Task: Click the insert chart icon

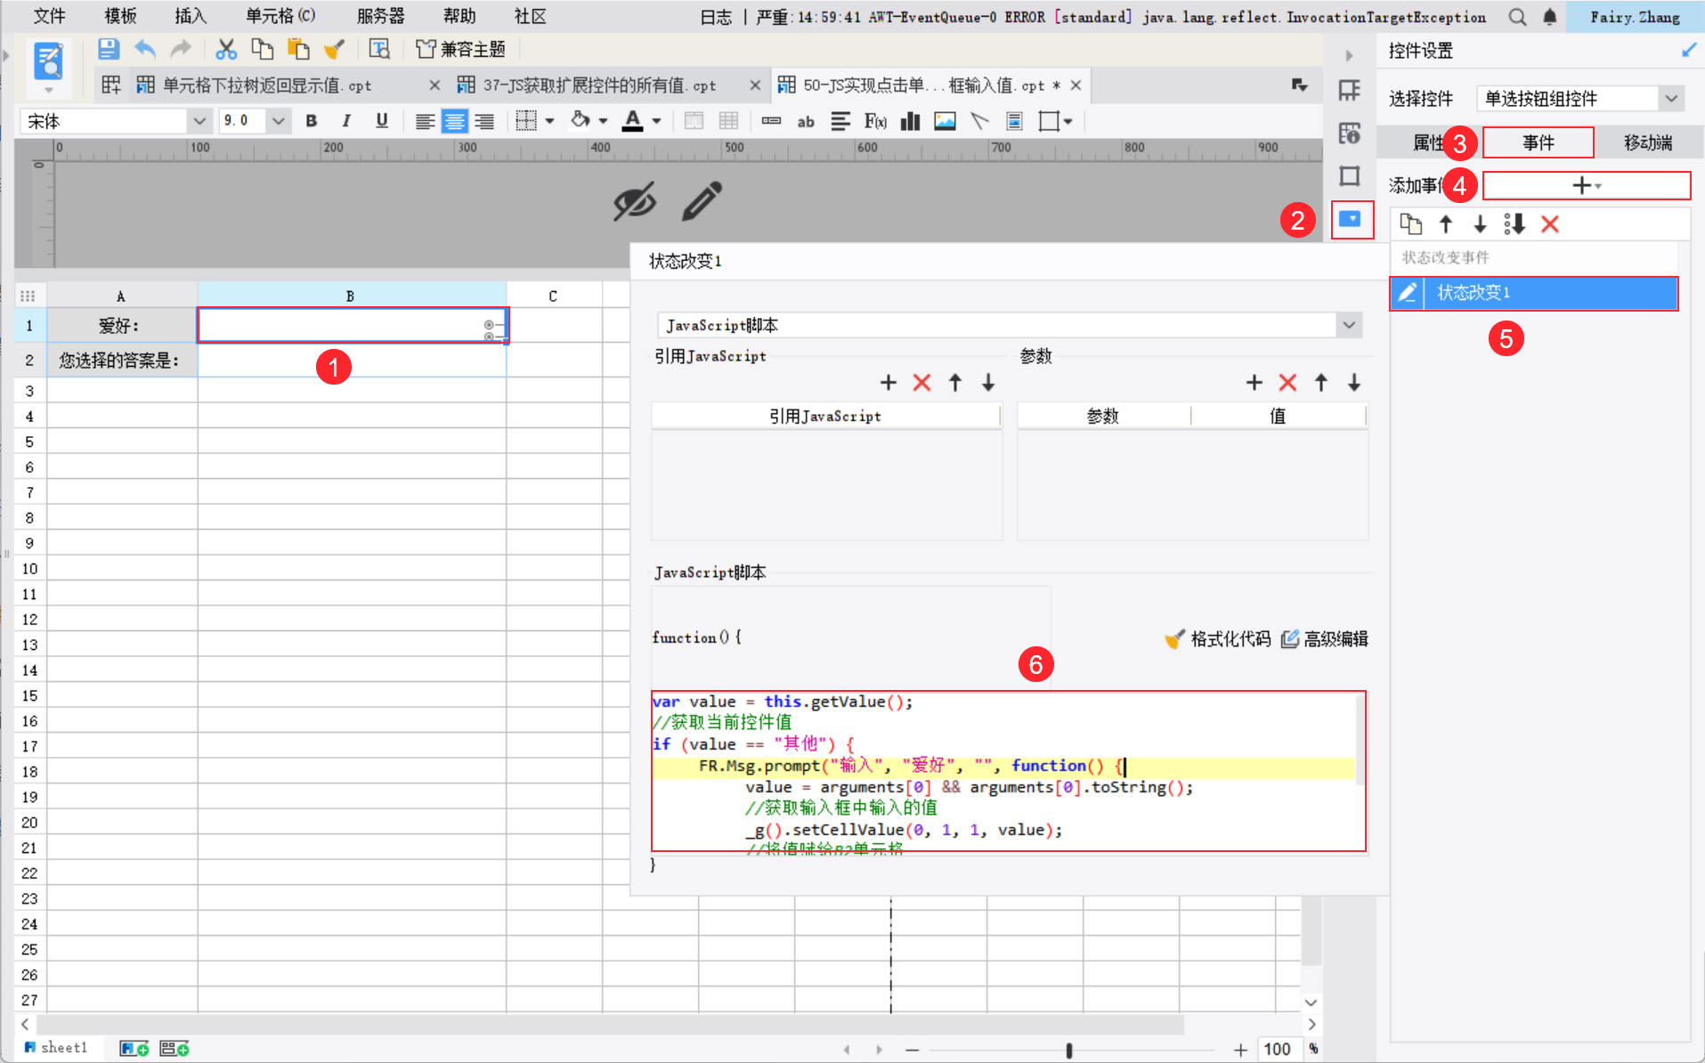Action: 910,121
